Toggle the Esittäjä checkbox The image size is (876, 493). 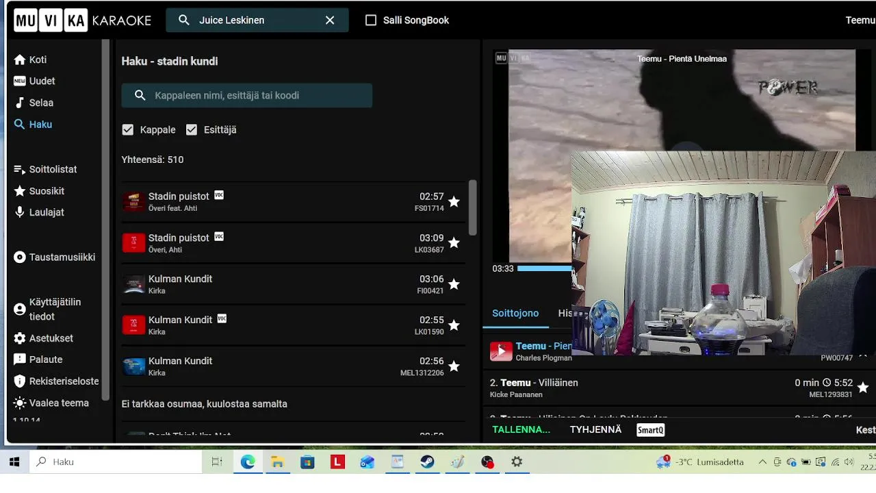(x=192, y=129)
